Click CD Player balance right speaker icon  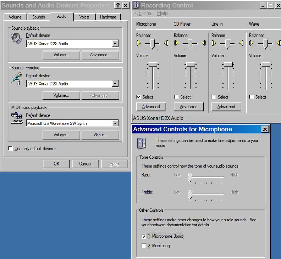(204, 43)
